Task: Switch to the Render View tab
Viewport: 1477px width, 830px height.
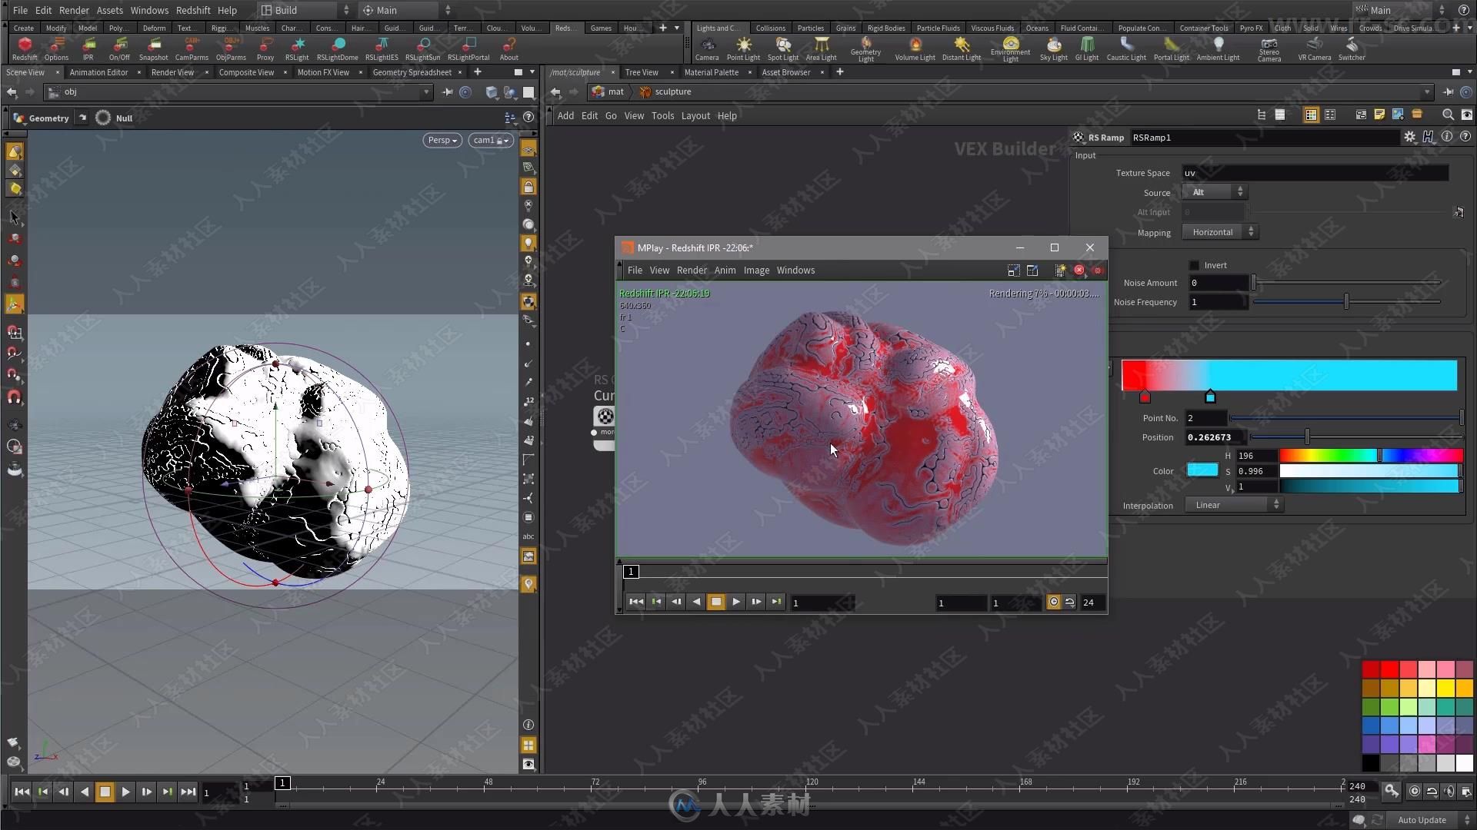Action: [x=172, y=72]
